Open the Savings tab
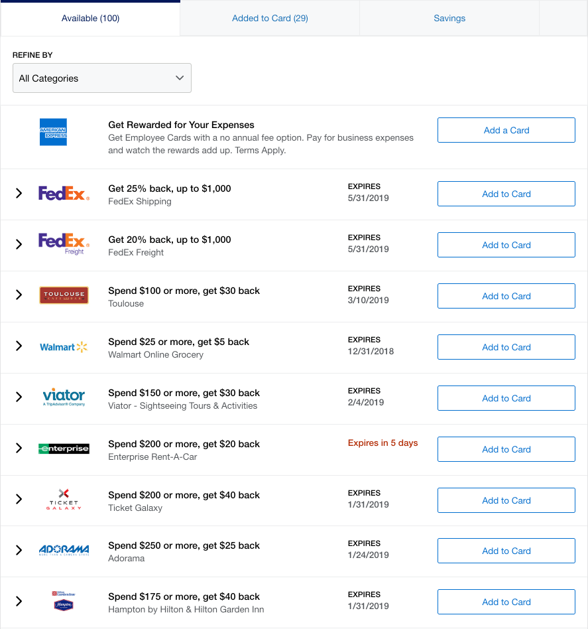The width and height of the screenshot is (588, 629). [449, 18]
